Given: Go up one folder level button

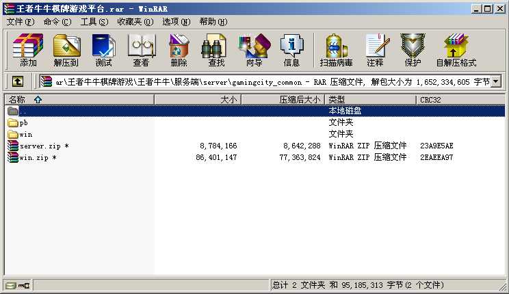Looking at the screenshot, I should pos(18,81).
